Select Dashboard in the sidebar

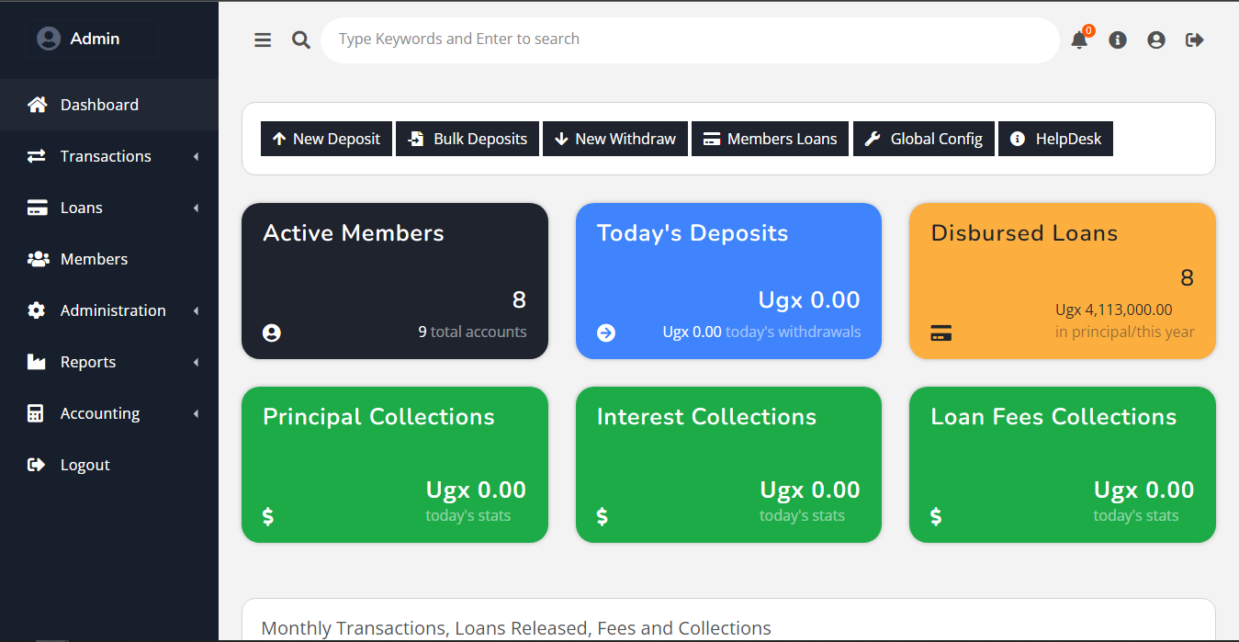[99, 104]
